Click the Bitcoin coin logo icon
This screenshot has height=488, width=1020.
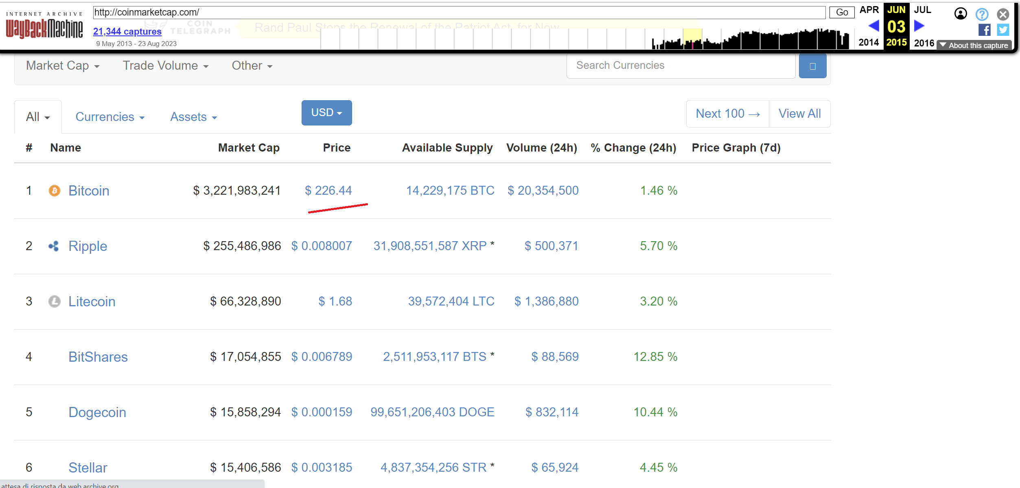coord(54,191)
